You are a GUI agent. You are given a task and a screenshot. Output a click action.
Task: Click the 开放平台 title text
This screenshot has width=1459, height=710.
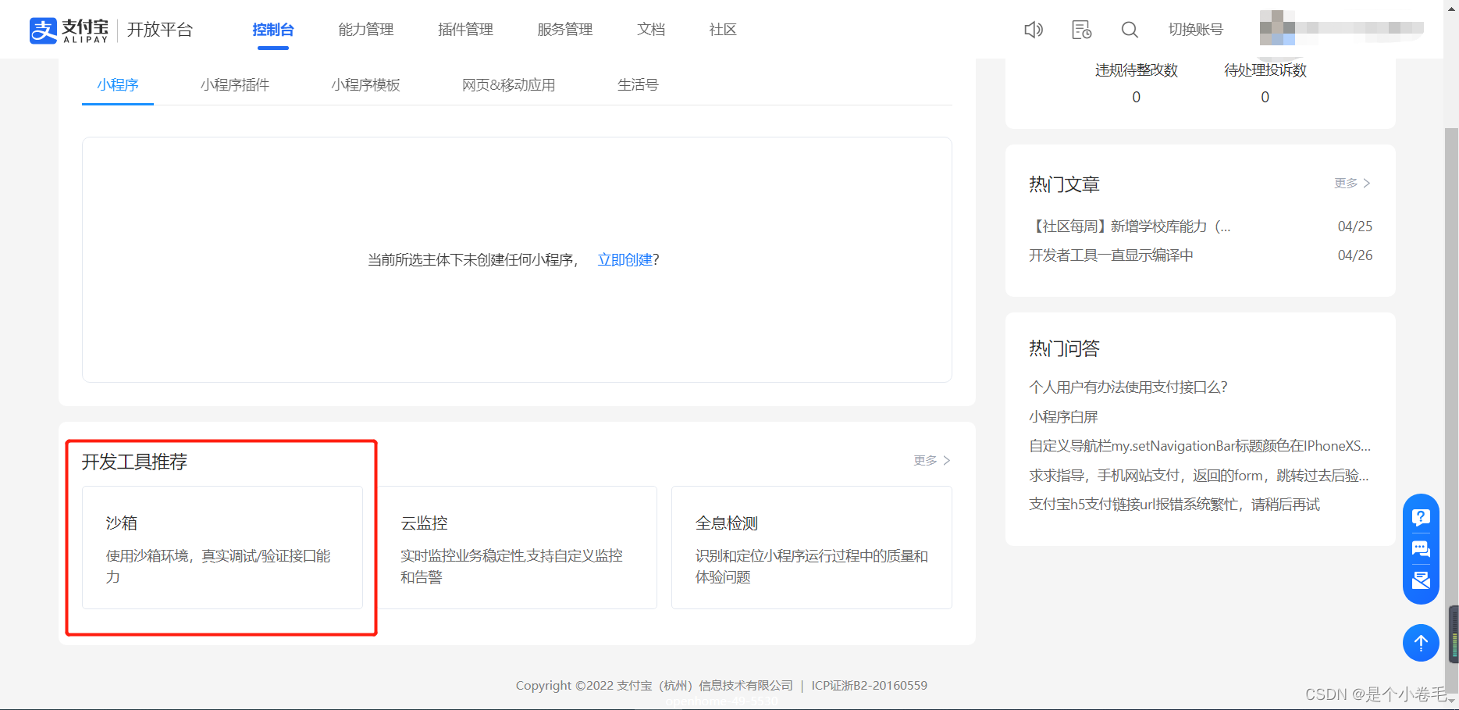pos(160,30)
